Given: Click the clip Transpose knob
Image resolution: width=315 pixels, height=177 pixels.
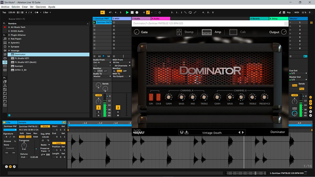Looking at the screenshot, I should 24,145.
